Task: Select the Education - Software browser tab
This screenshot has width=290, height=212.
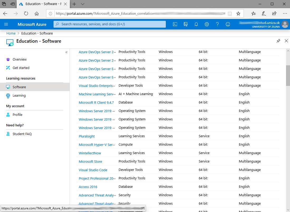Action: [43, 4]
